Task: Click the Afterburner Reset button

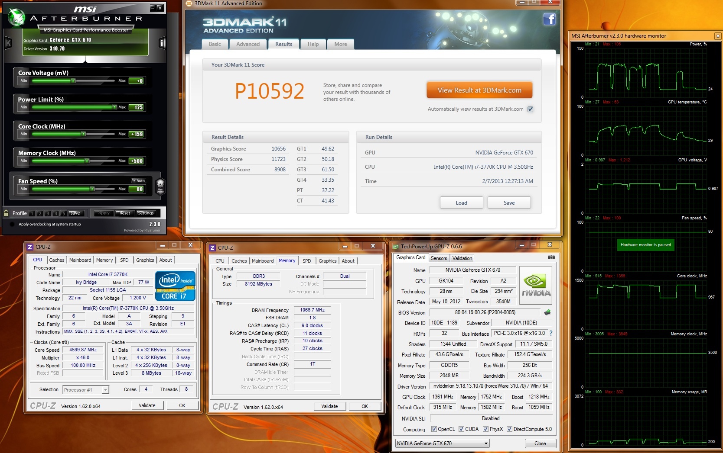Action: (125, 213)
